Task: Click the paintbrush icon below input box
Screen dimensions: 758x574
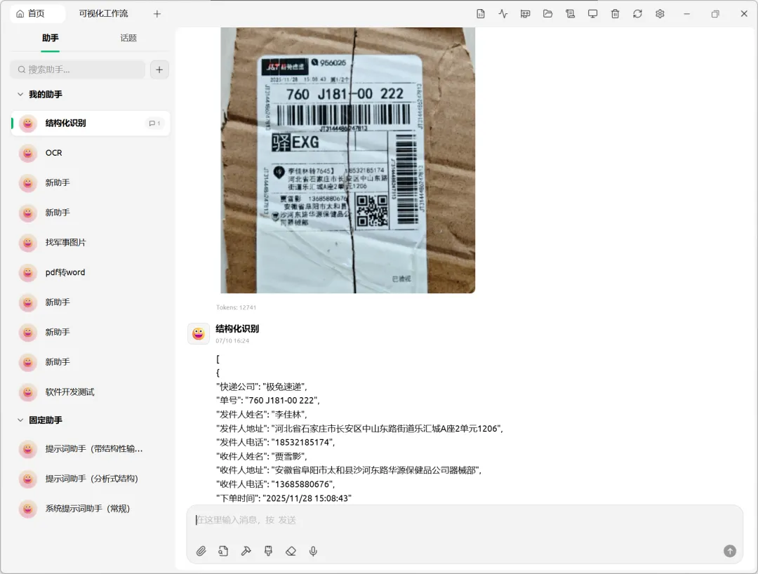Action: 268,551
